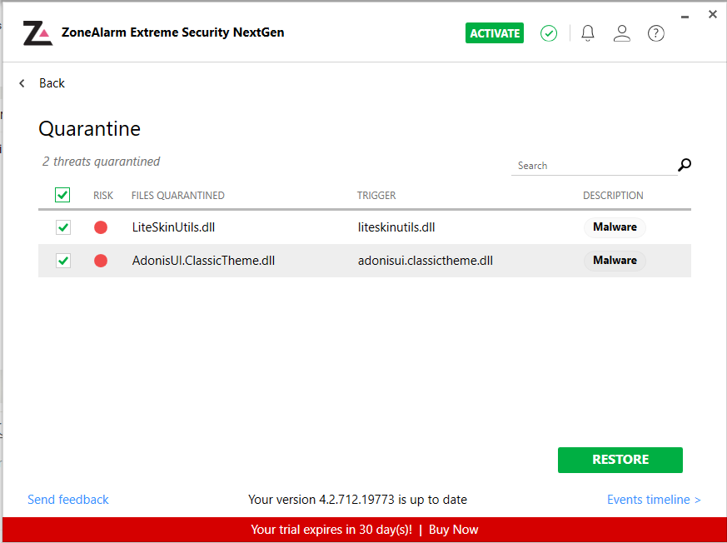The height and width of the screenshot is (543, 727).
Task: Open the help question mark icon
Action: click(656, 33)
